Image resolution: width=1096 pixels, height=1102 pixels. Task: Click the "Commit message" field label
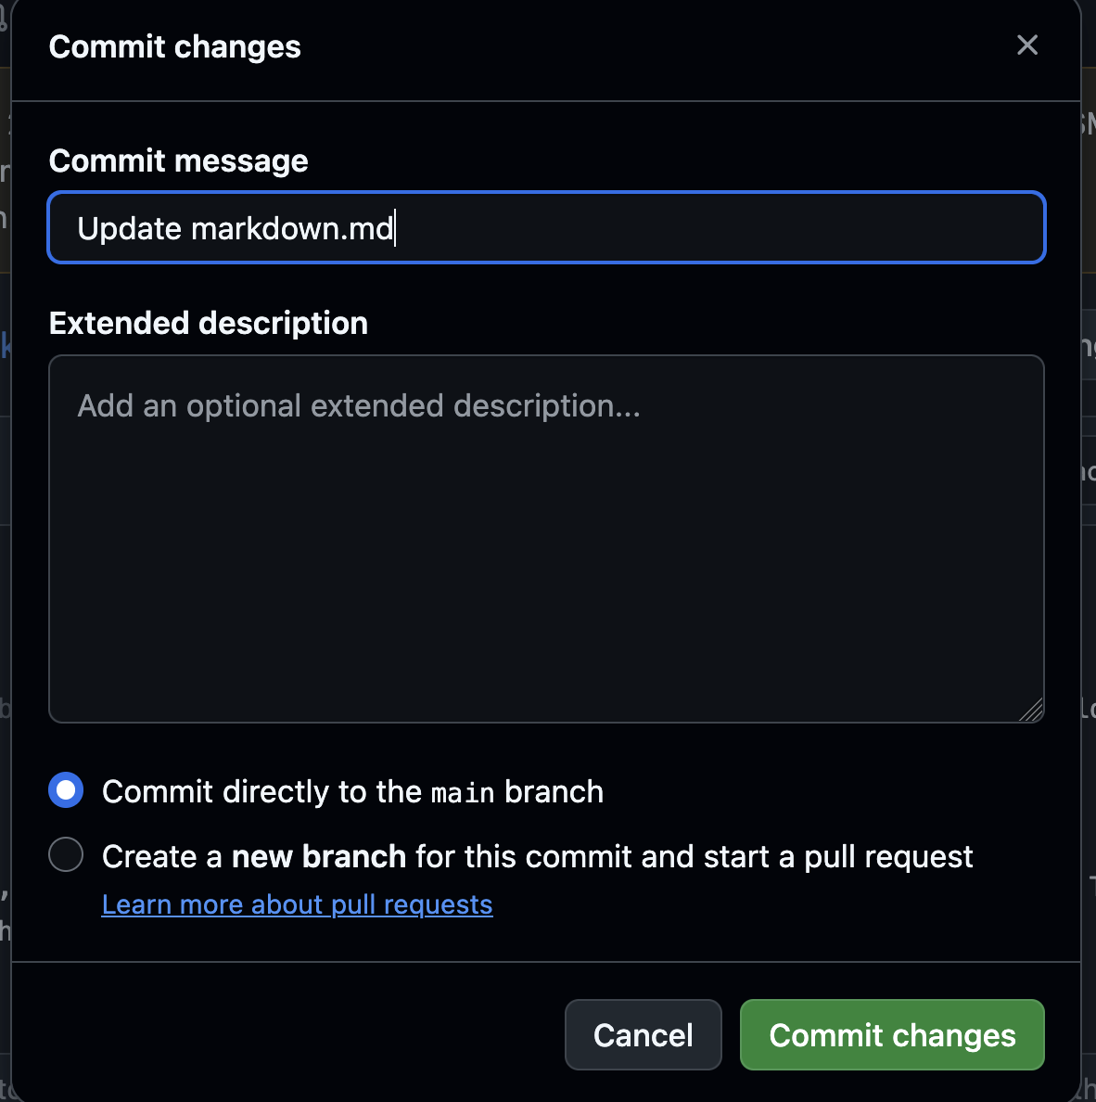(178, 160)
